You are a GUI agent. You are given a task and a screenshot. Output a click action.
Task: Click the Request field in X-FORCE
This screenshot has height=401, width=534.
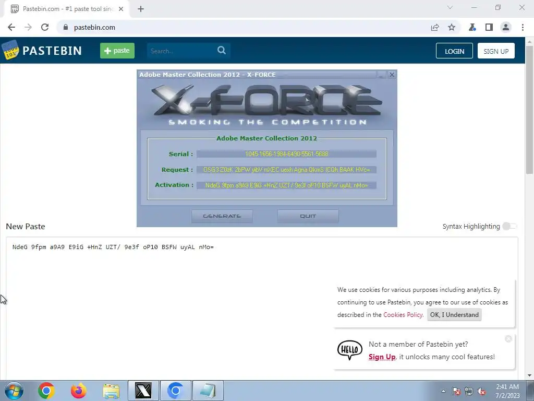(x=286, y=170)
